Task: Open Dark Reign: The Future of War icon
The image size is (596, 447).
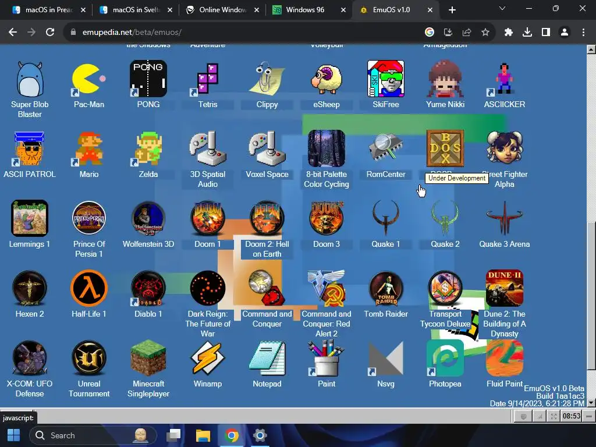Action: click(208, 289)
